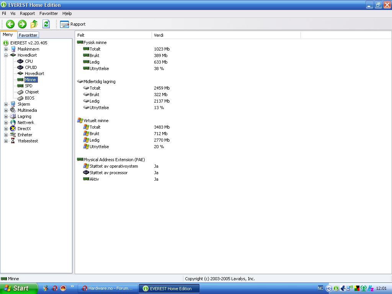Expand the Enheter tree node
The image size is (392, 294).
point(6,135)
